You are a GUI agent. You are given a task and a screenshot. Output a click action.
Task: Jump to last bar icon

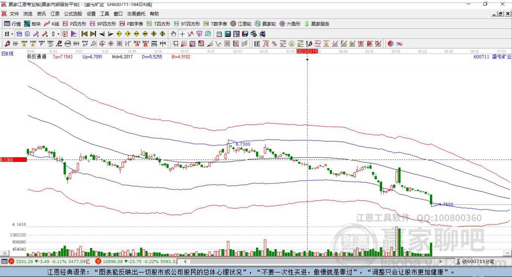93,34
